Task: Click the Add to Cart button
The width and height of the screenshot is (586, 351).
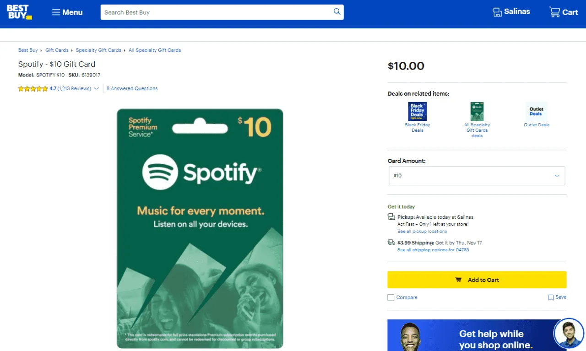Action: 477,280
